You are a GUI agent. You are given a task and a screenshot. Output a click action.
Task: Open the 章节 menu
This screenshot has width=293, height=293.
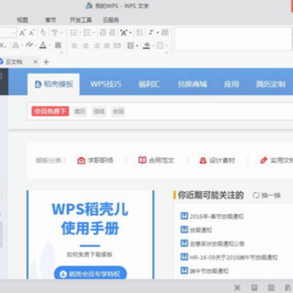pos(50,20)
